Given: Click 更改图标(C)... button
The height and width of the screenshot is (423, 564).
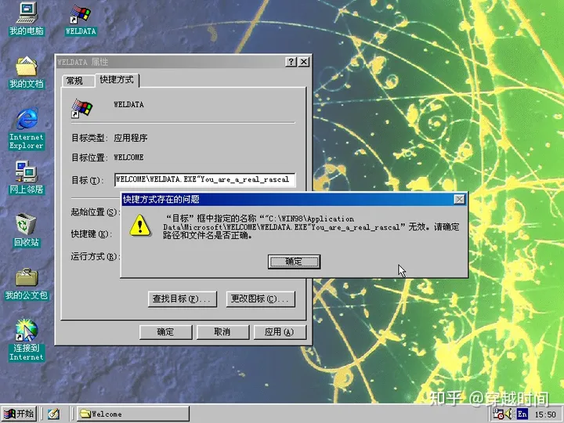Looking at the screenshot, I should (261, 299).
